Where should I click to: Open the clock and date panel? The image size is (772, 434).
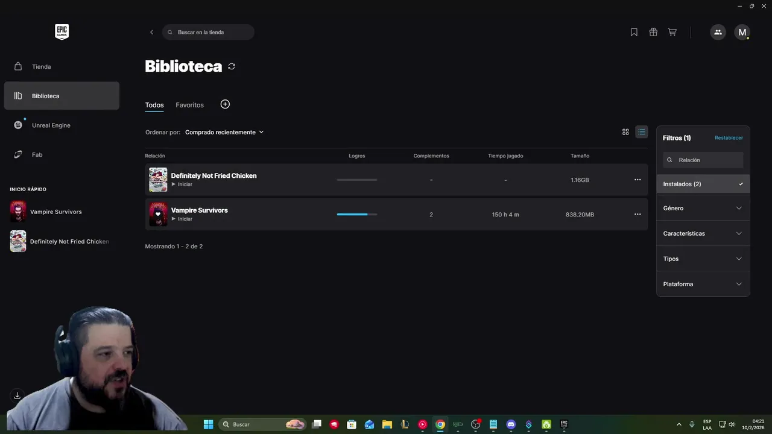[754, 424]
